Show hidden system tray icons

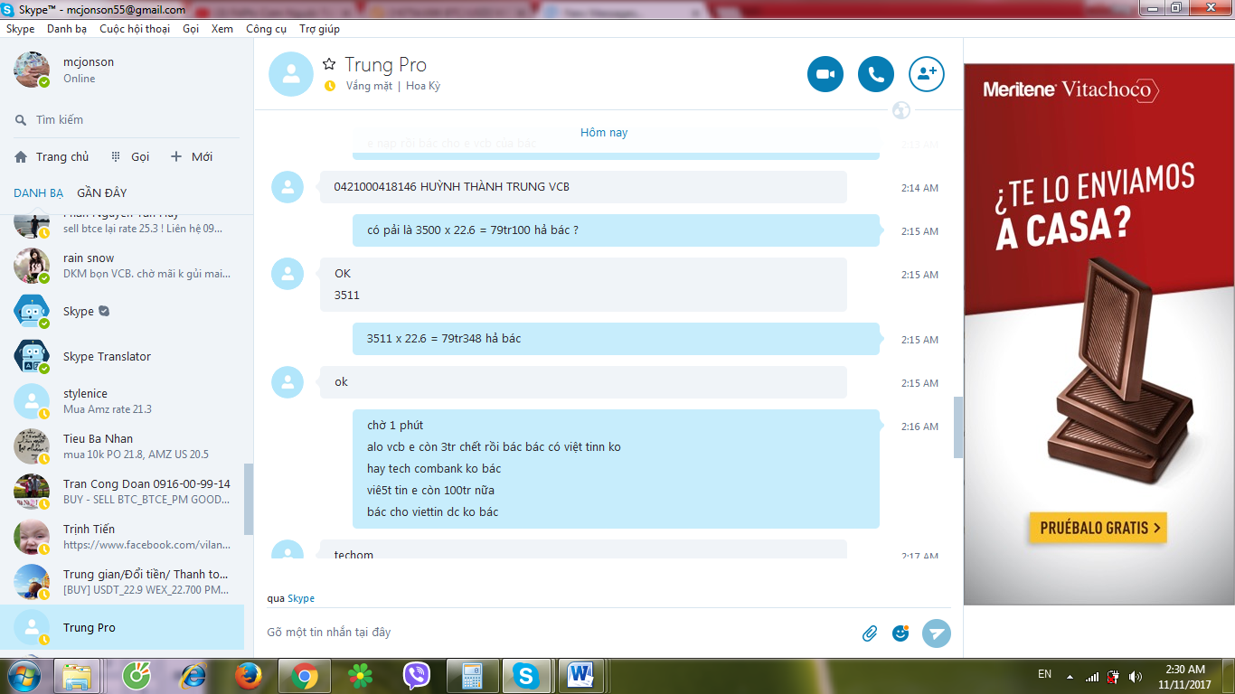(1070, 676)
